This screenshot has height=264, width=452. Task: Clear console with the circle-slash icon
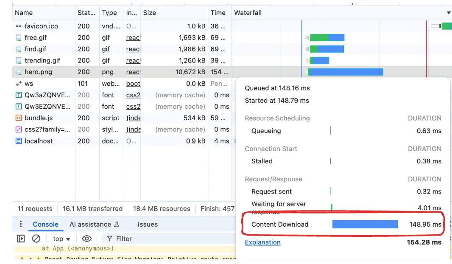[x=36, y=239]
